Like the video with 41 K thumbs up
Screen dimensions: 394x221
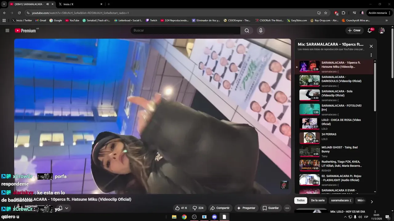pos(181,208)
